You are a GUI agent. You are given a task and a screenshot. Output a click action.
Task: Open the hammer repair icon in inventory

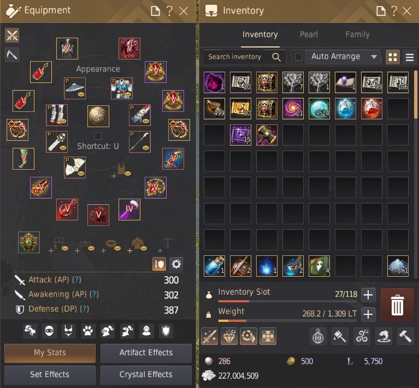pos(405,336)
